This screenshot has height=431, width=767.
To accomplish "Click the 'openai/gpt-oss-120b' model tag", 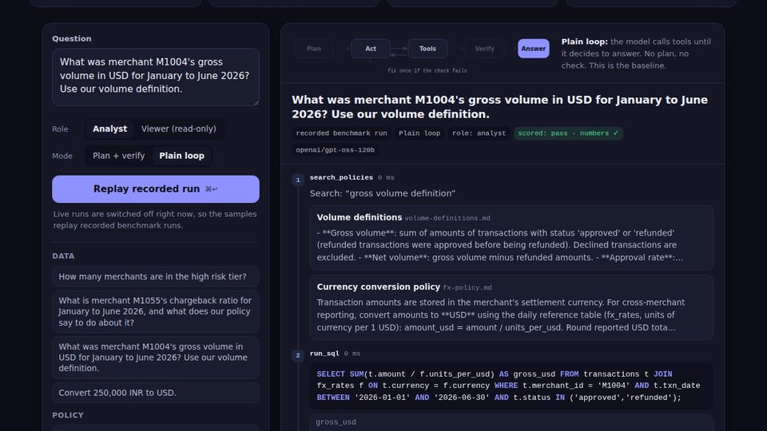I will 335,150.
